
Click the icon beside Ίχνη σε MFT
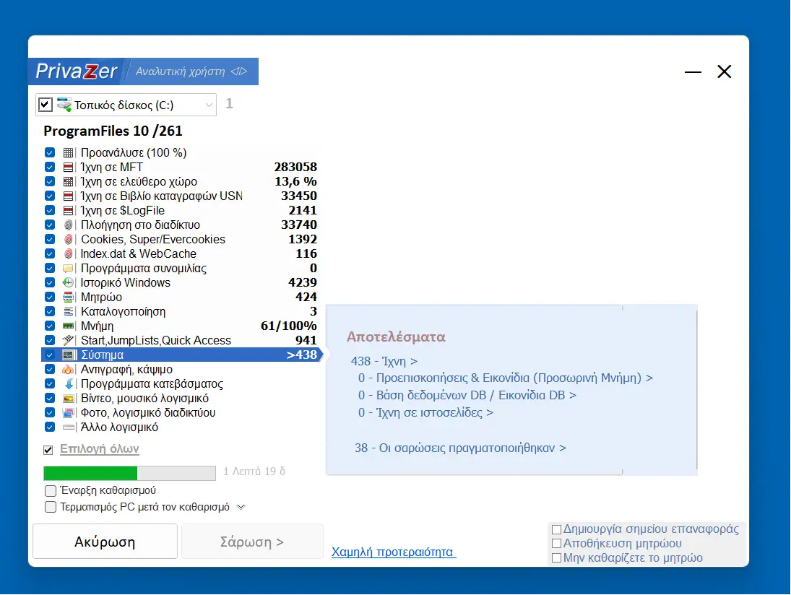pos(68,168)
